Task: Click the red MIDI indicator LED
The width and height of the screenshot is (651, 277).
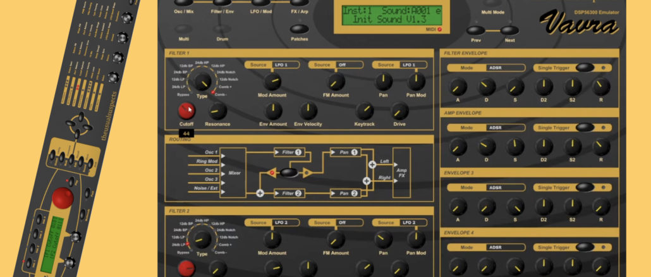Action: tap(440, 29)
